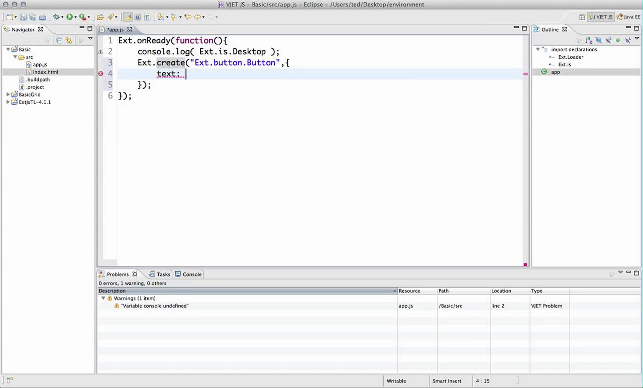Collapse the src folder node

point(15,57)
